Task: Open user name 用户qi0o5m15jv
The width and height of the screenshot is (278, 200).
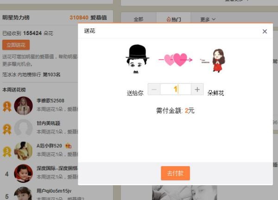Action: (x=54, y=191)
